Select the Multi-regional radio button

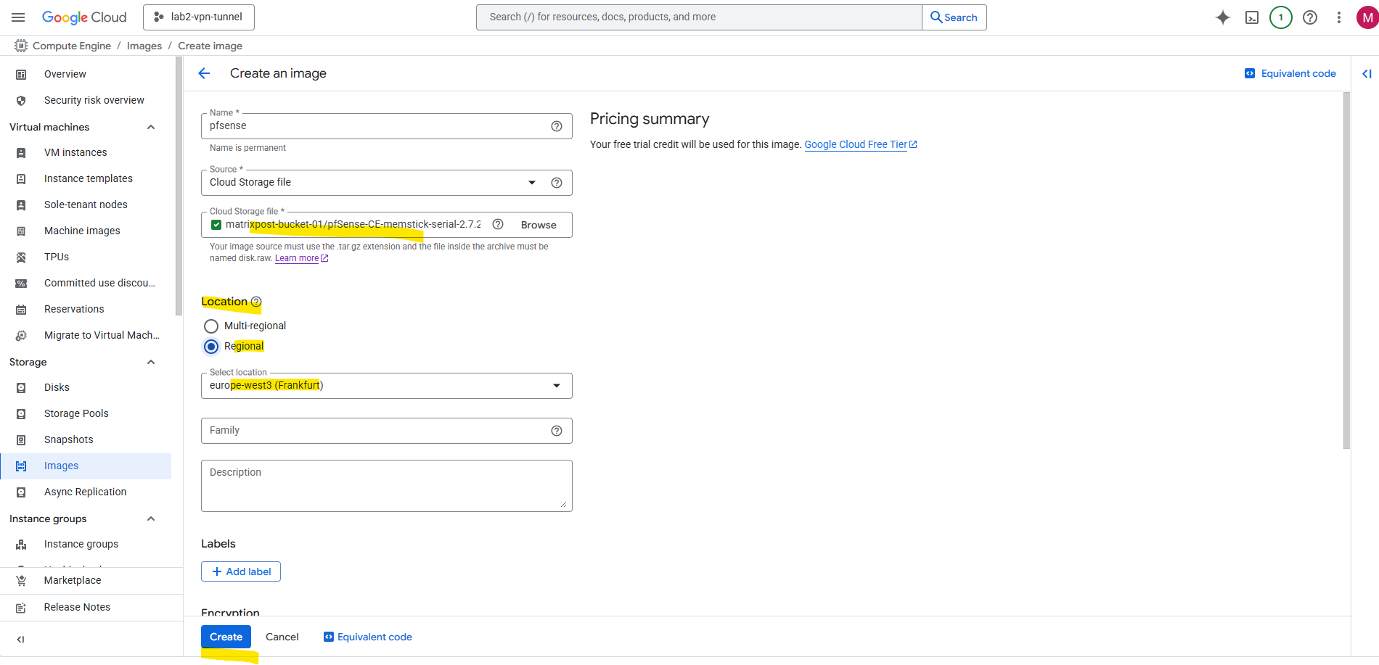[211, 326]
